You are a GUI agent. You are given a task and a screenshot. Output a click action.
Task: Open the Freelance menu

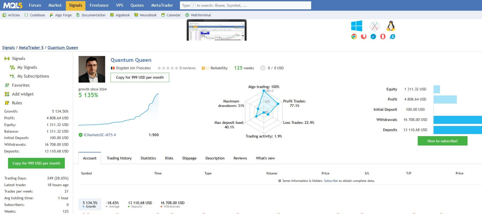99,5
